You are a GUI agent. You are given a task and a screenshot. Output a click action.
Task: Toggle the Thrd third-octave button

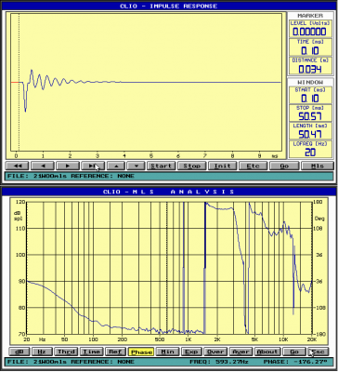(x=66, y=352)
